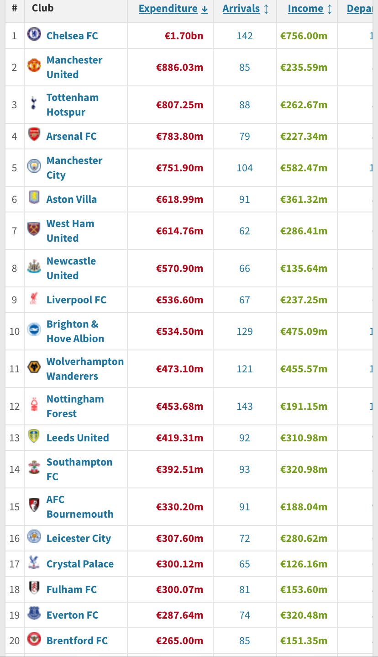Open Brighton & Hove Albion club link
378x657 pixels.
75,331
